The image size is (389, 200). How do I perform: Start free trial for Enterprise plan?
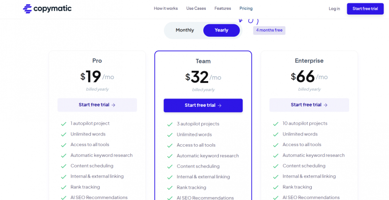tap(309, 105)
